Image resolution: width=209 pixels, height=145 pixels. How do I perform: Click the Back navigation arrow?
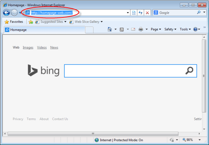click(6, 13)
